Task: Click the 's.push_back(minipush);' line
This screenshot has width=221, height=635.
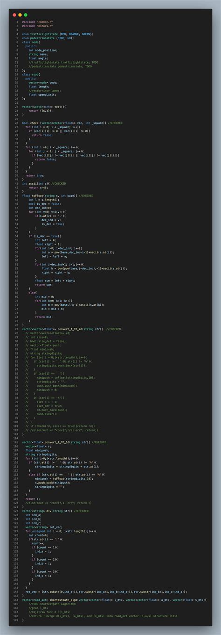Action: 54,483
